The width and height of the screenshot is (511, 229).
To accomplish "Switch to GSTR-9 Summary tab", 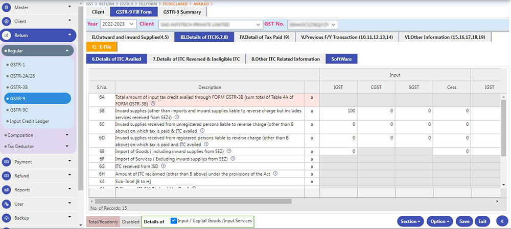I will [x=182, y=12].
